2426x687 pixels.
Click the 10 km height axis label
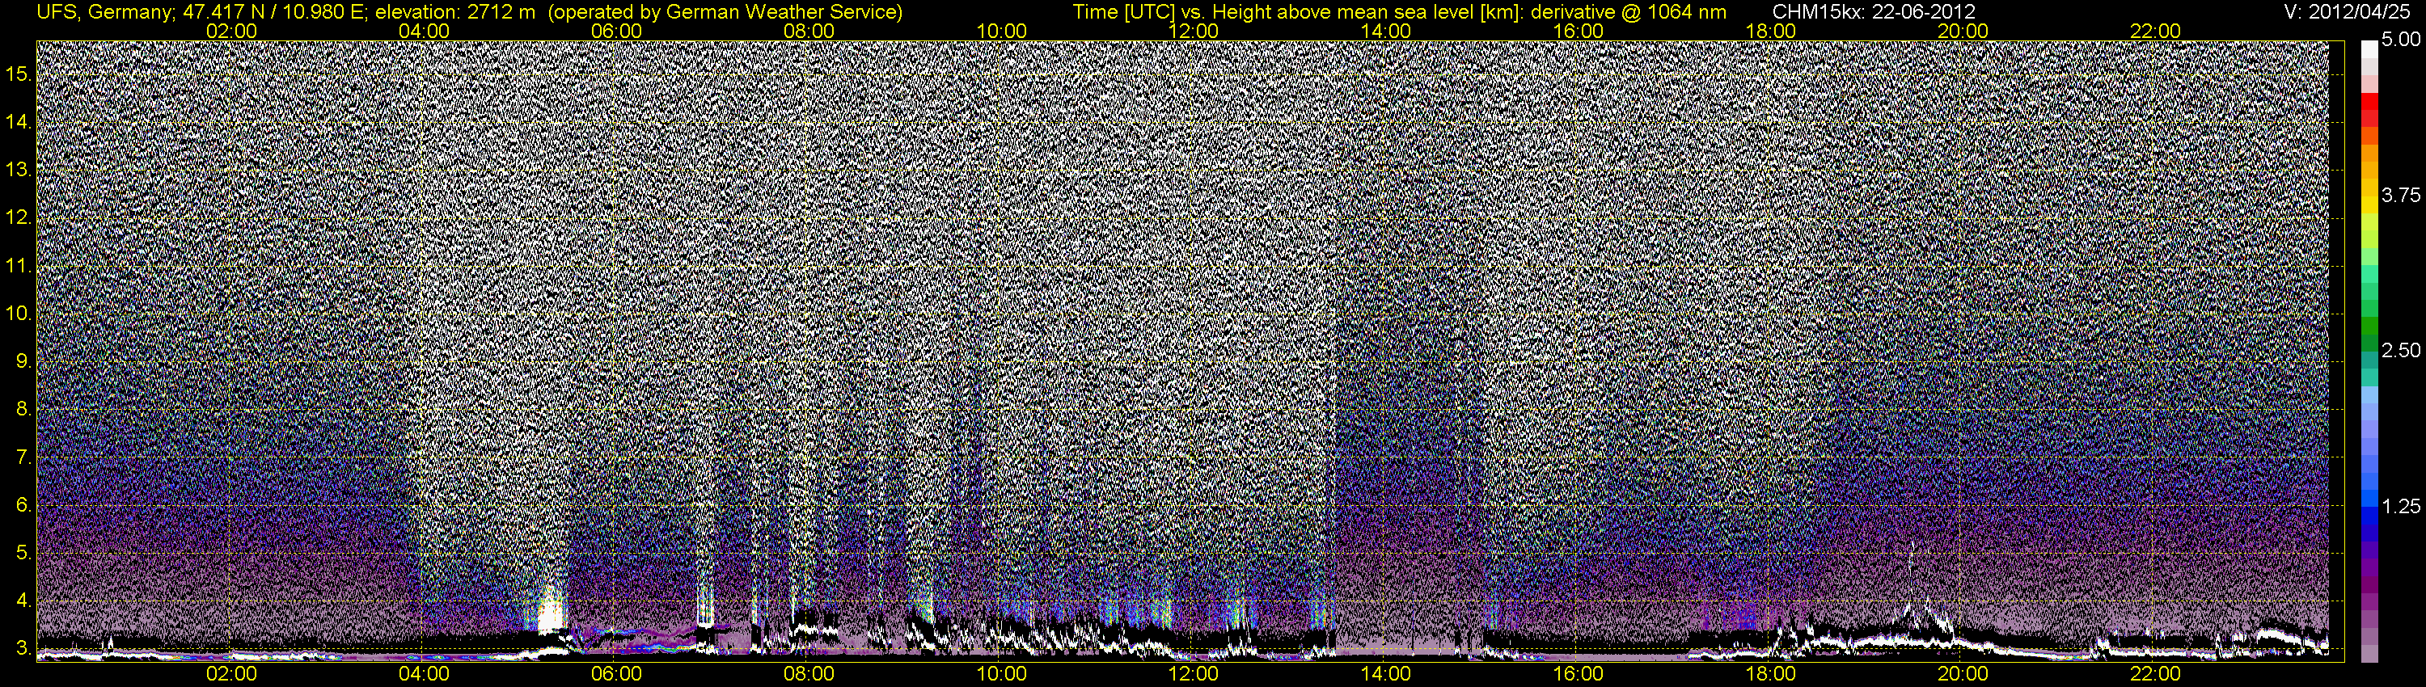[x=18, y=314]
